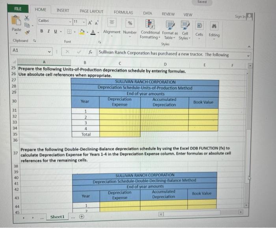Viewport: 276px width, 228px height.
Task: Expand the formula bar chevron
Action: [x=248, y=56]
